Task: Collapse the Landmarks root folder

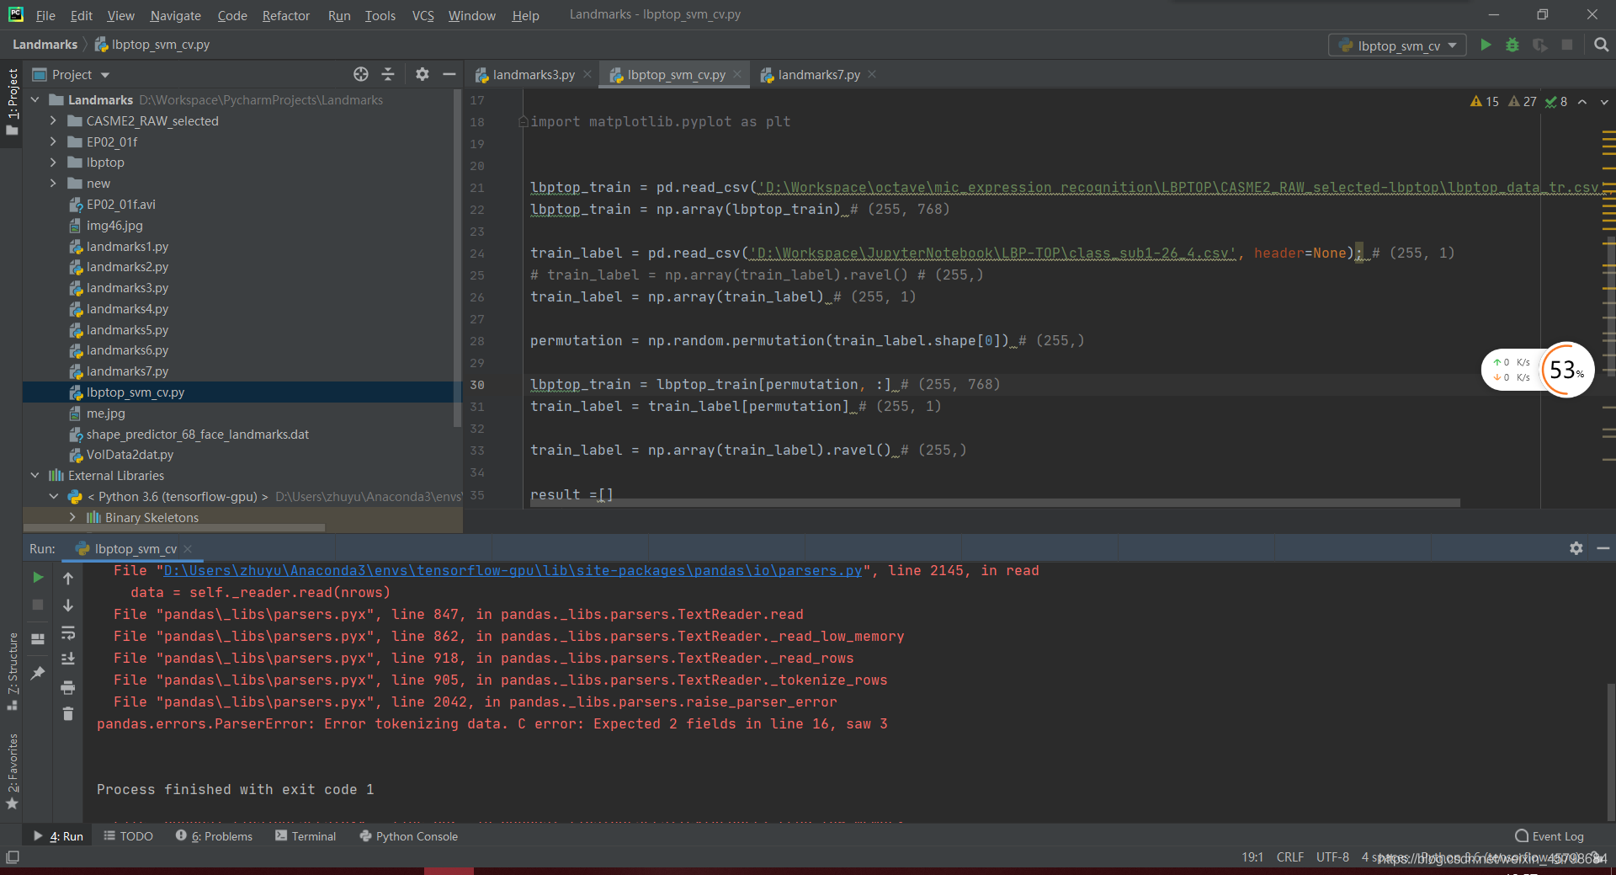Action: (35, 99)
